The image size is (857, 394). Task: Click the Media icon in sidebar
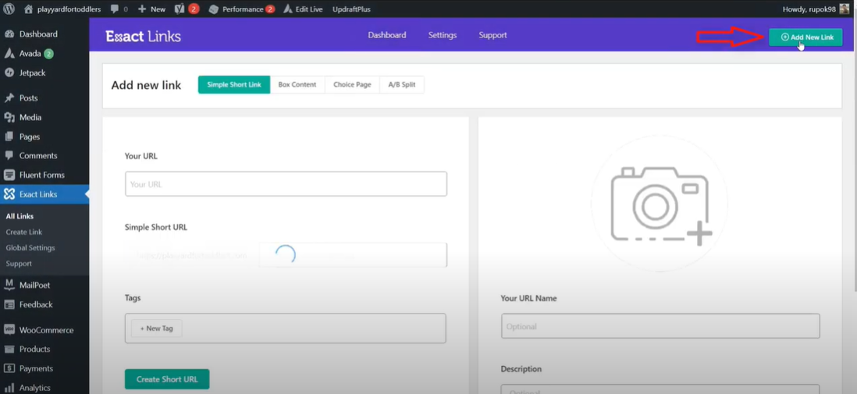click(9, 118)
